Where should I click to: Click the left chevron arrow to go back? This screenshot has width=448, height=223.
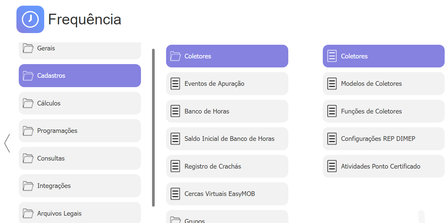coord(7,143)
